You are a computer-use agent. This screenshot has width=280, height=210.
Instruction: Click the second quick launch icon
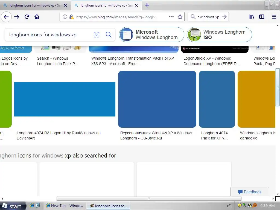[38, 206]
